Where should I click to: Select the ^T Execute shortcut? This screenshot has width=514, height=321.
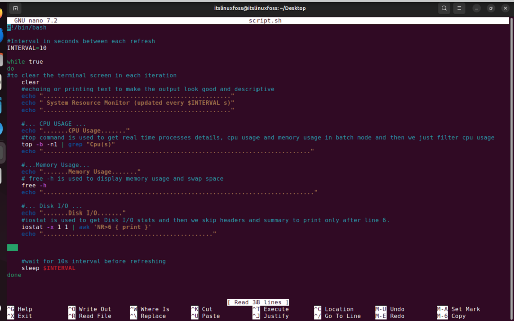[271, 309]
